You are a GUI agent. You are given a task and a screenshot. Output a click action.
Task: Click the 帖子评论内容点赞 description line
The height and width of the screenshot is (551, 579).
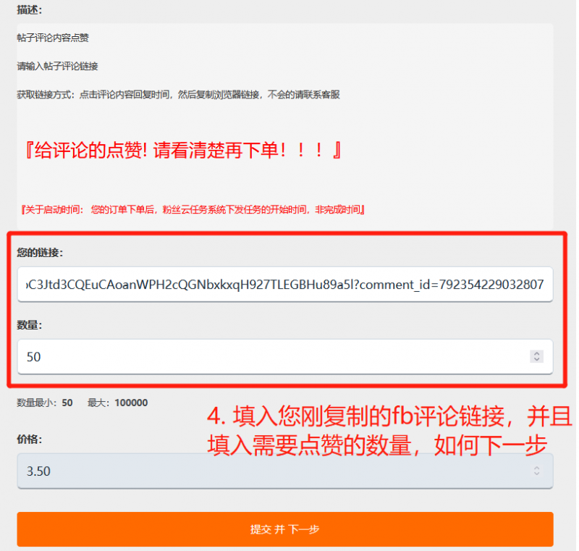click(x=53, y=38)
